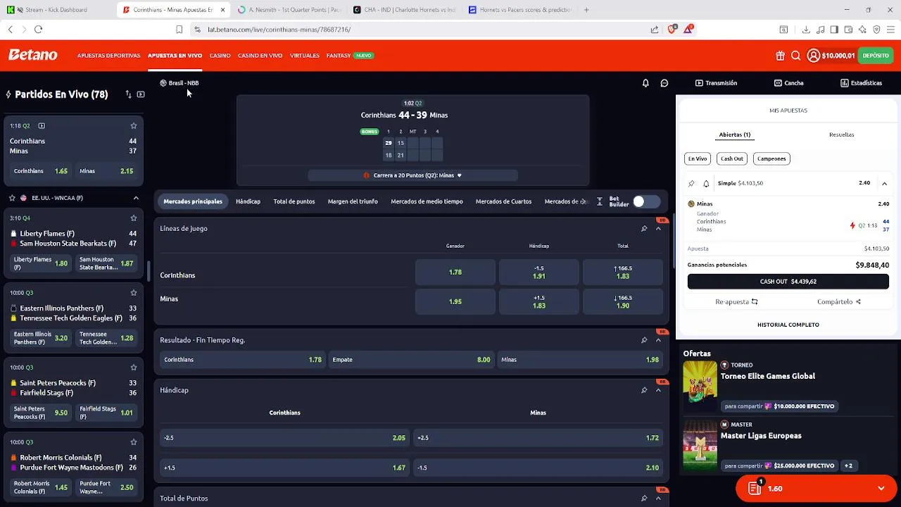Click the Re-apuesta repeat link
Viewport: 901px width, 507px height.
[736, 302]
